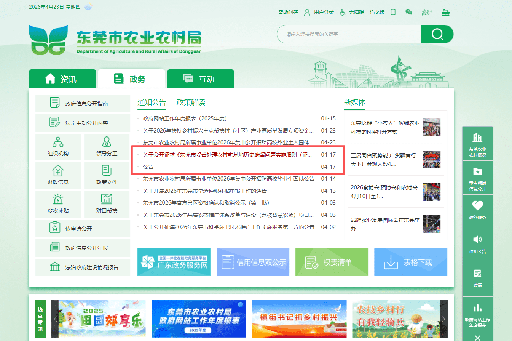Close the floating right sidebar
This screenshot has height=341, width=512.
477,337
